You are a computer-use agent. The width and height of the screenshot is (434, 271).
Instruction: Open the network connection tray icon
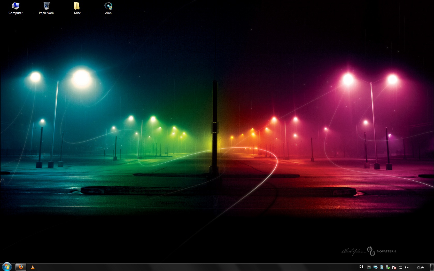click(x=400, y=267)
